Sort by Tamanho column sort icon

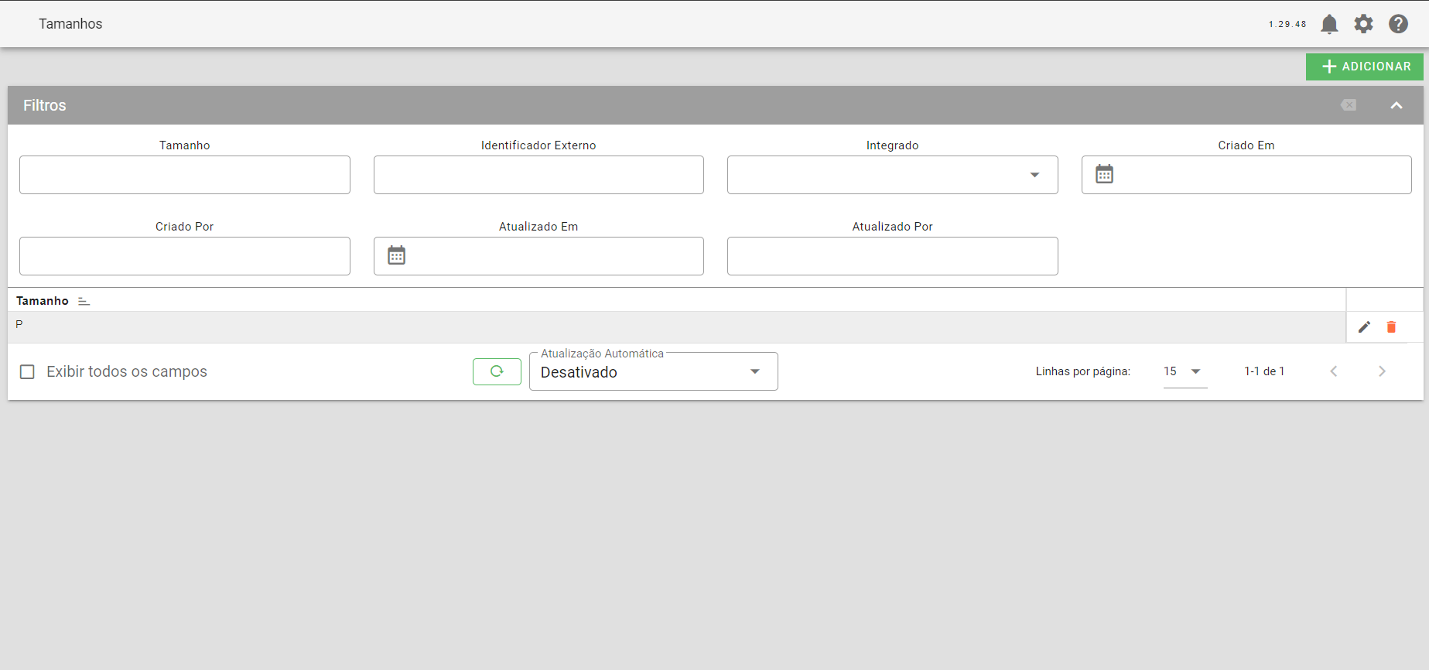pyautogui.click(x=84, y=301)
